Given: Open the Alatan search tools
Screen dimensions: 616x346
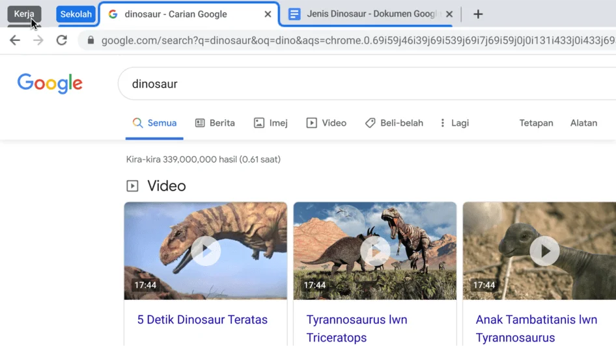Looking at the screenshot, I should 583,123.
